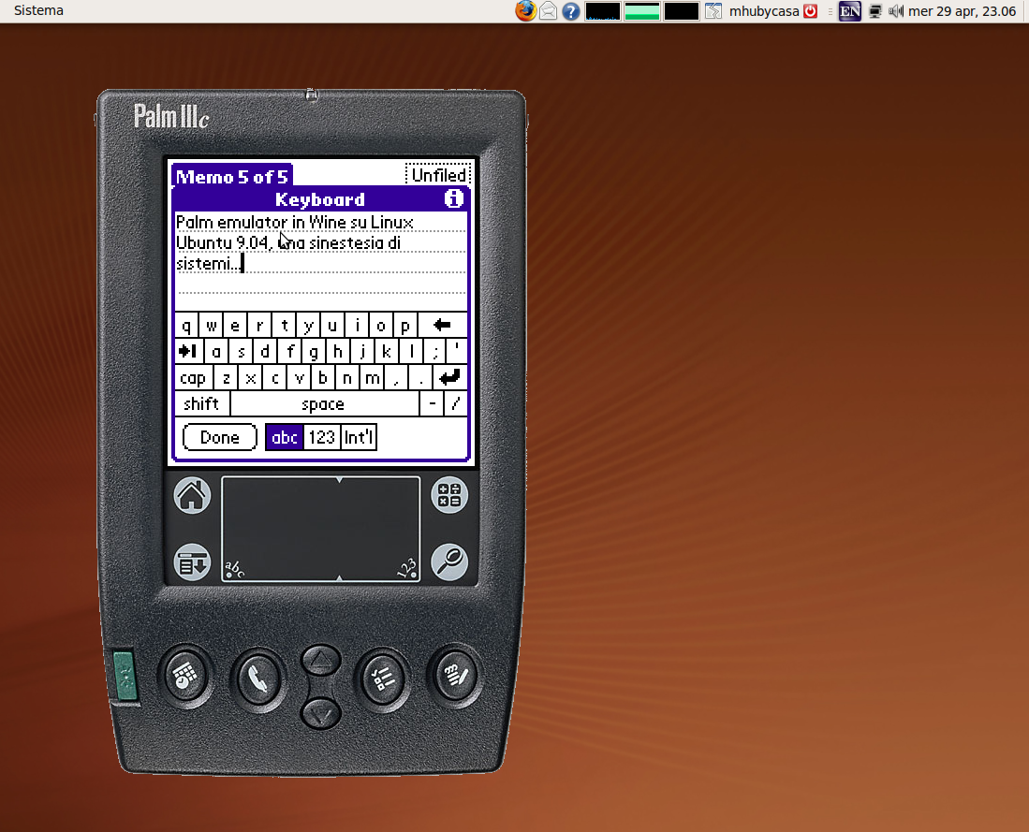This screenshot has width=1029, height=832.
Task: Tap the q key
Action: coord(187,325)
